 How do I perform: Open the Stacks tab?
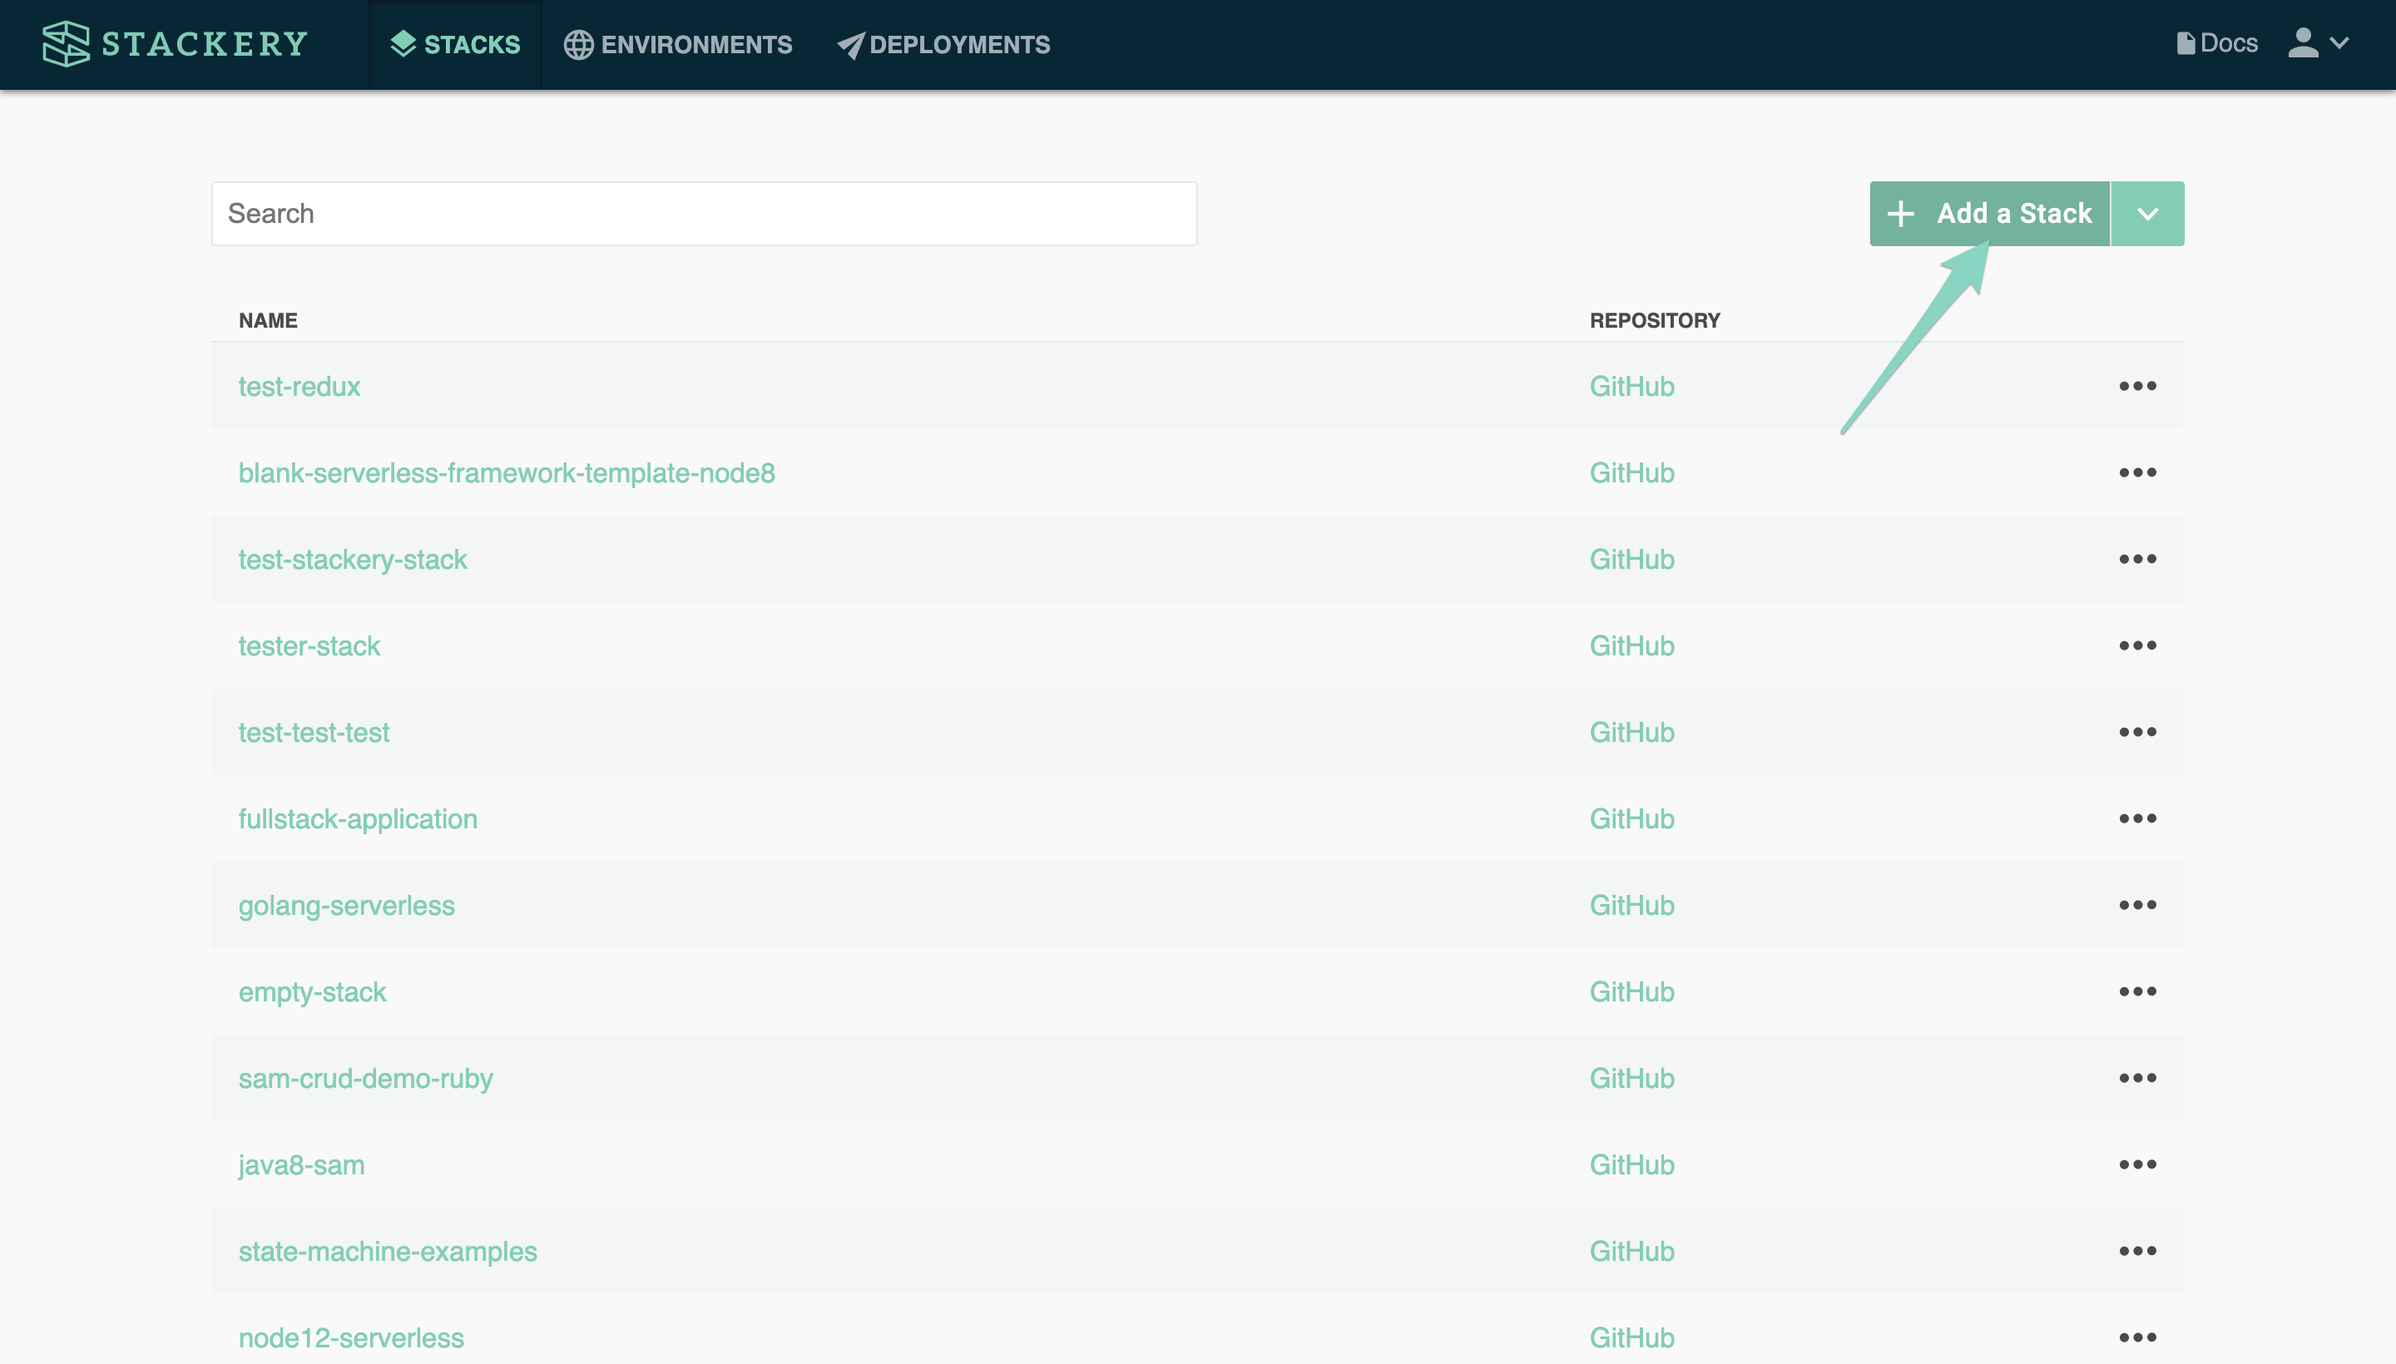point(455,44)
